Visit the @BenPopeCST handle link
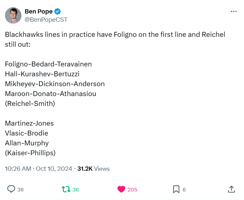Viewport: 244px width, 200px height. pyautogui.click(x=46, y=20)
